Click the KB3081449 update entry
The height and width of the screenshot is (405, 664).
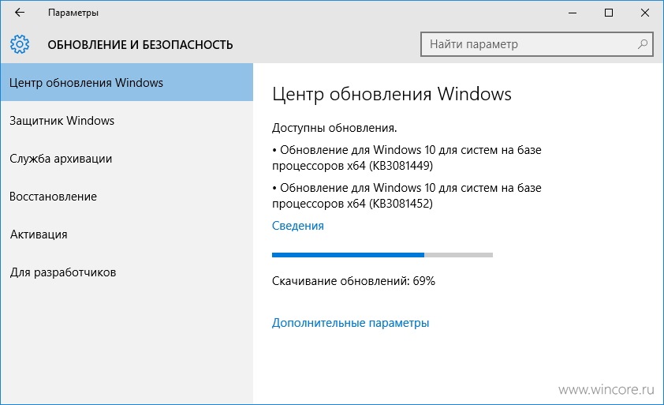click(x=407, y=158)
